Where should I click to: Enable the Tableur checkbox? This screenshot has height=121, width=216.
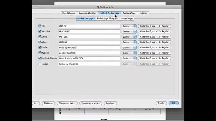pyautogui.click(x=40, y=64)
